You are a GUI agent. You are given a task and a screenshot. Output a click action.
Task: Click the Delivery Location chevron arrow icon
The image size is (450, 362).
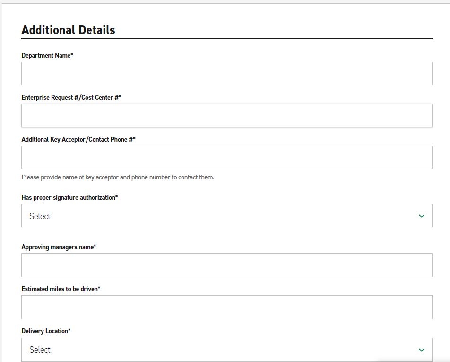coord(421,350)
